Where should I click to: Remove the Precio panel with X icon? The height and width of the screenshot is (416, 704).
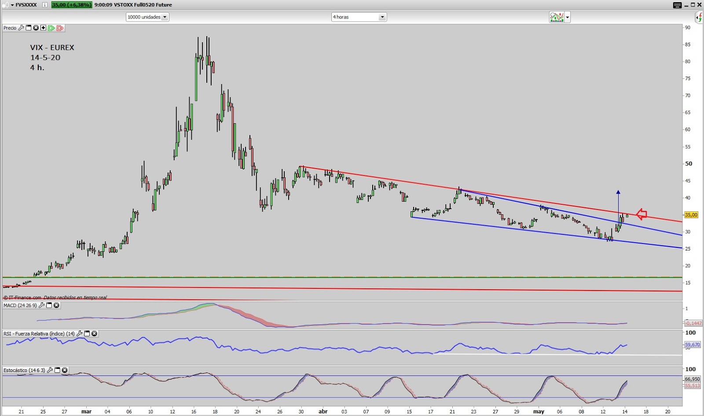point(36,28)
